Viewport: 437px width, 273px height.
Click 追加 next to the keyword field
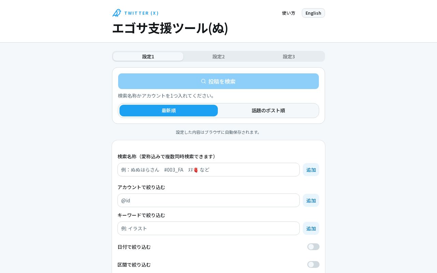coord(311,228)
